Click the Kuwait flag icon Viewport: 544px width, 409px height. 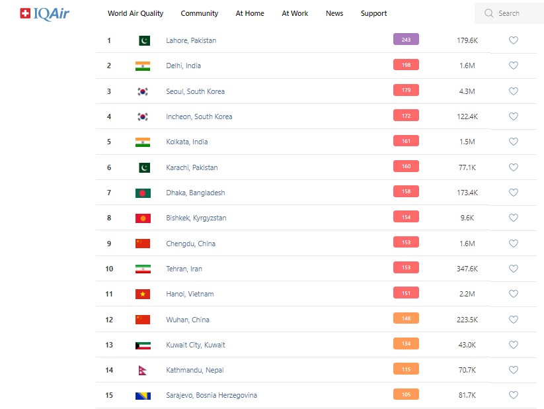click(143, 345)
